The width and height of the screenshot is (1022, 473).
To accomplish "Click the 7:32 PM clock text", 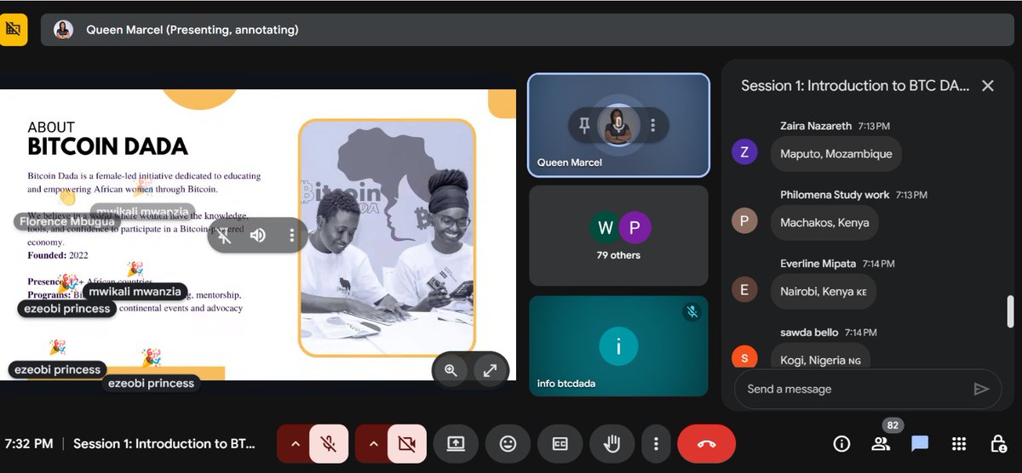I will click(29, 443).
